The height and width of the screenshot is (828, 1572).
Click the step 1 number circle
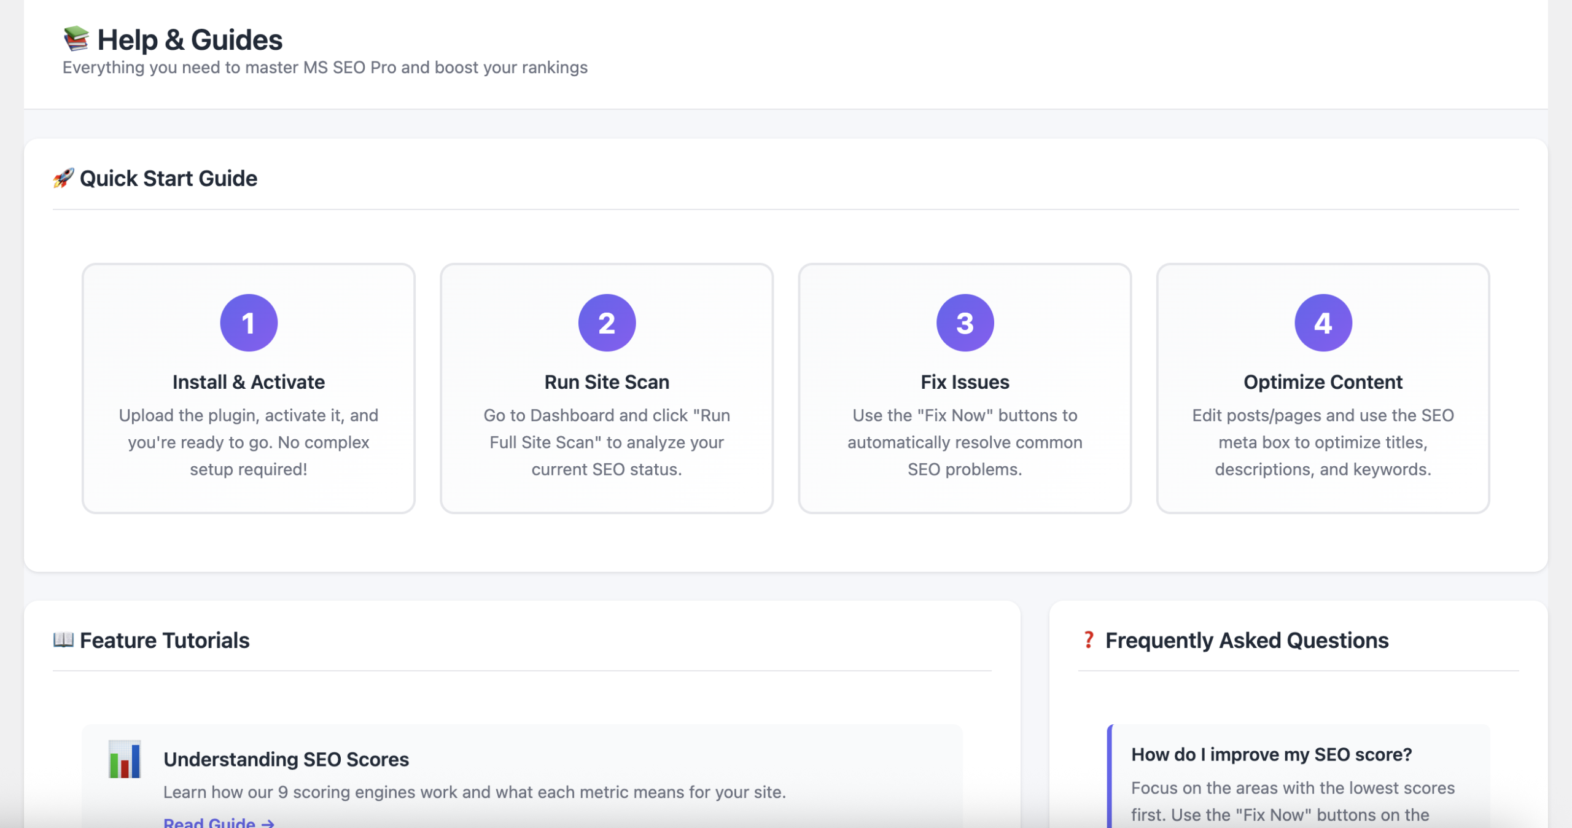249,323
